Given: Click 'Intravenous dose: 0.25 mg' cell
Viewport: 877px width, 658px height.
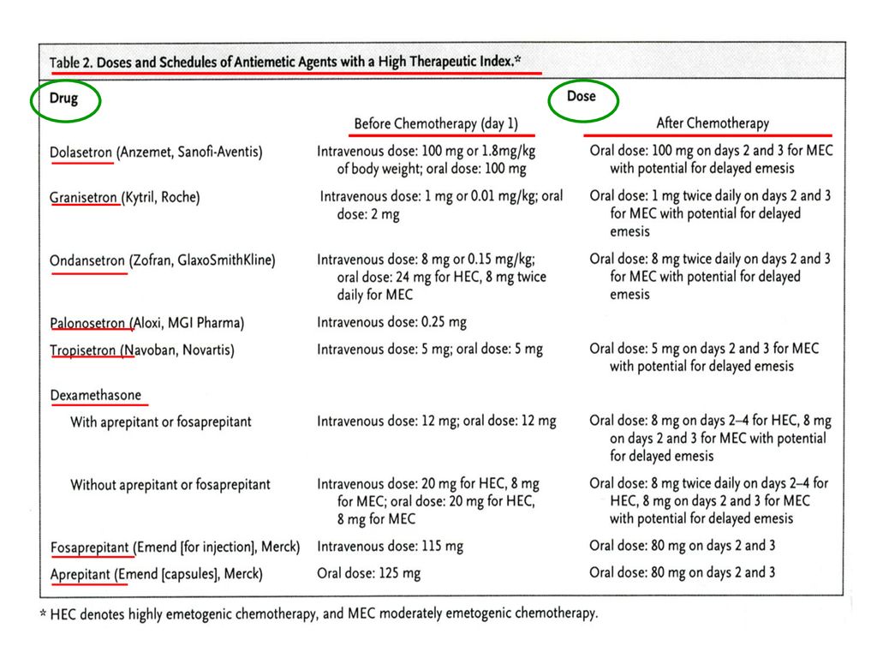Looking at the screenshot, I should (x=391, y=322).
